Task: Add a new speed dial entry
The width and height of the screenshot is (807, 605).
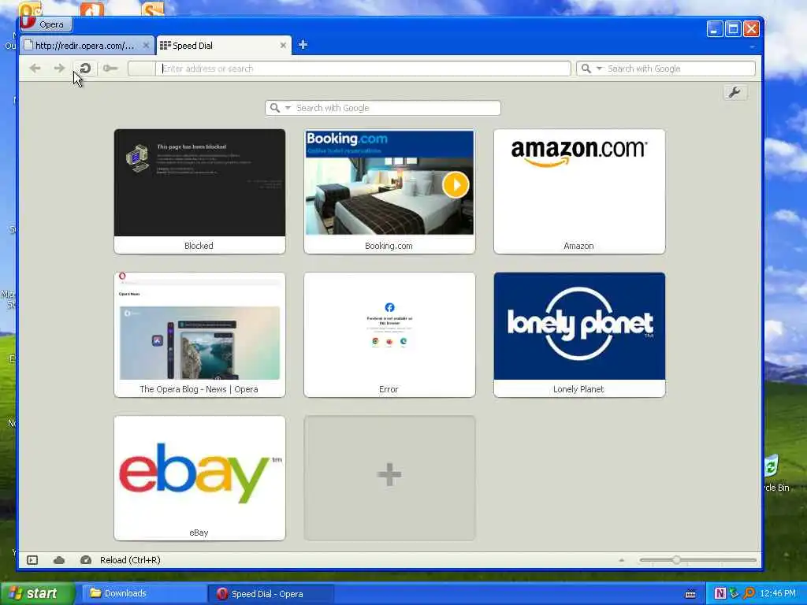Action: pos(389,478)
